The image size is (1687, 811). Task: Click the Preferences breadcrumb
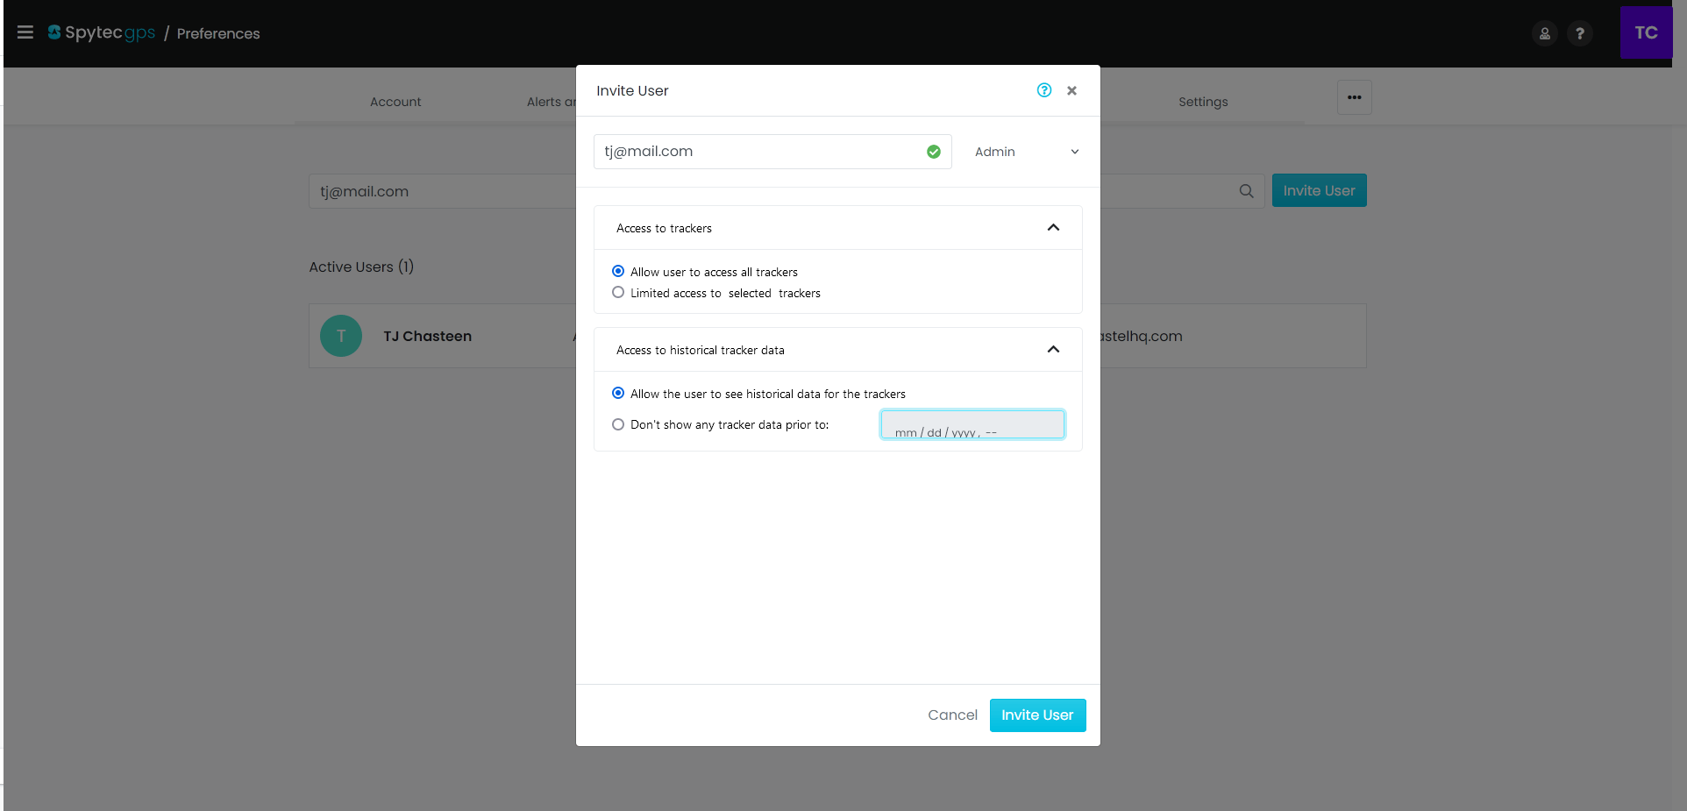(x=218, y=33)
